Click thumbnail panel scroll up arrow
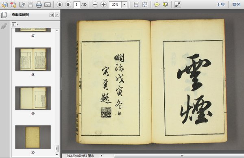 (x=57, y=31)
